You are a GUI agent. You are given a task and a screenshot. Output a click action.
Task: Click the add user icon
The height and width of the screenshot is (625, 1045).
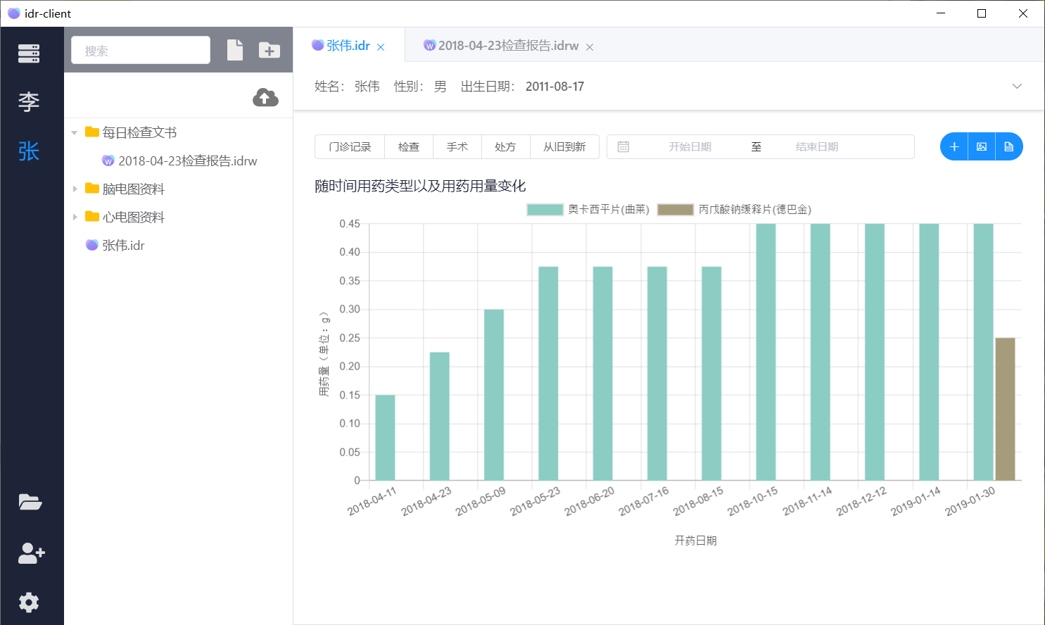tap(31, 553)
